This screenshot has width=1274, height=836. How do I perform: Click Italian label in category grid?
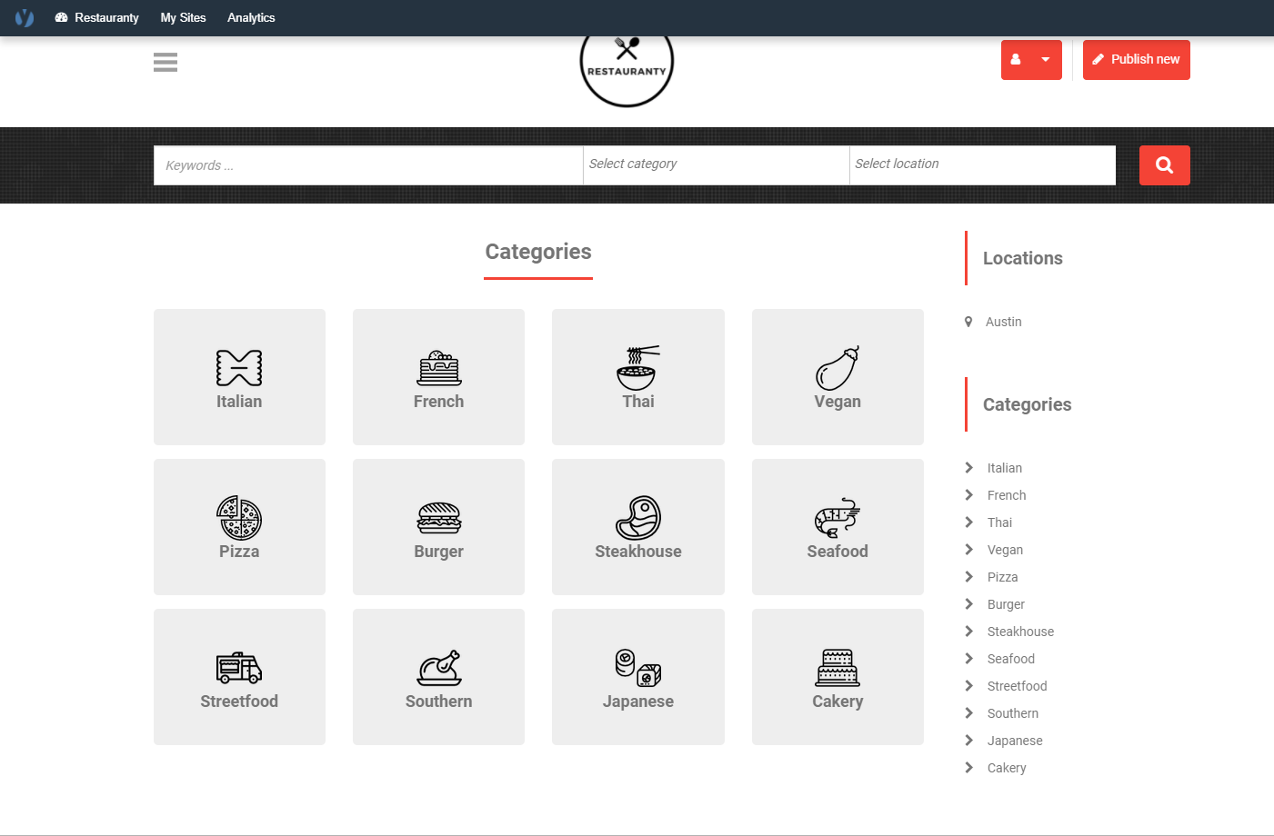click(239, 402)
